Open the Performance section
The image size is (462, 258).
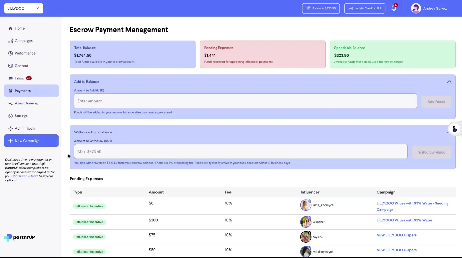tap(25, 53)
